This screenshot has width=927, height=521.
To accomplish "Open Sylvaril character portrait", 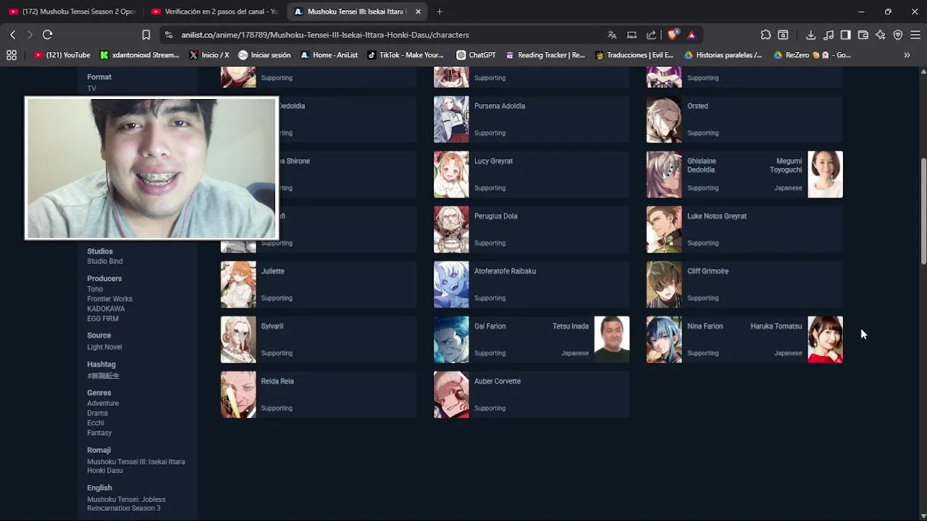I will tap(238, 339).
